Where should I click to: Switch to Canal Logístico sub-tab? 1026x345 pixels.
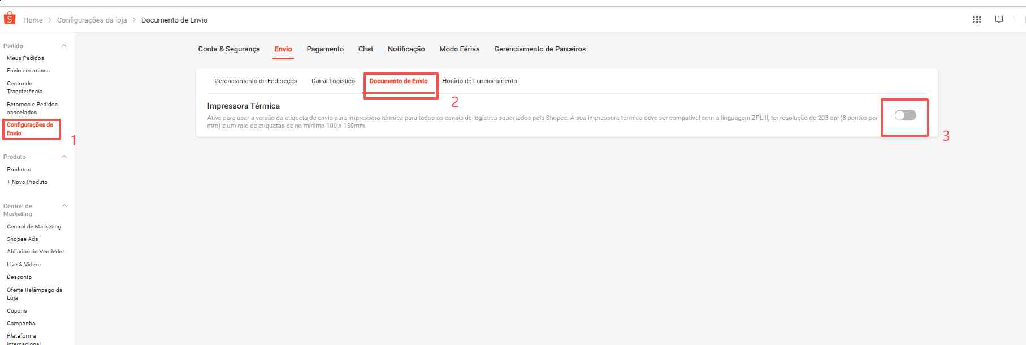pyautogui.click(x=333, y=81)
